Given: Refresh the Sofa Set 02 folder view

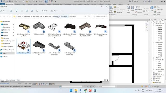Looking at the screenshot, I should tap(89, 17).
